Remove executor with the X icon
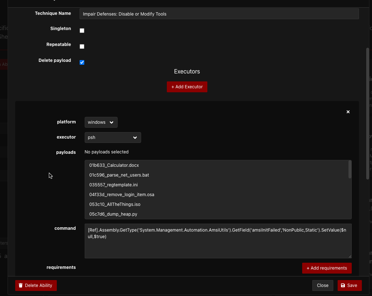This screenshot has width=372, height=296. click(x=348, y=112)
